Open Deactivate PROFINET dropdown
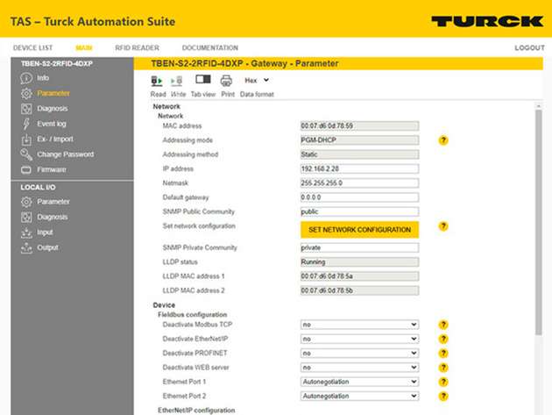Viewport: 552px width, 415px height. point(359,353)
